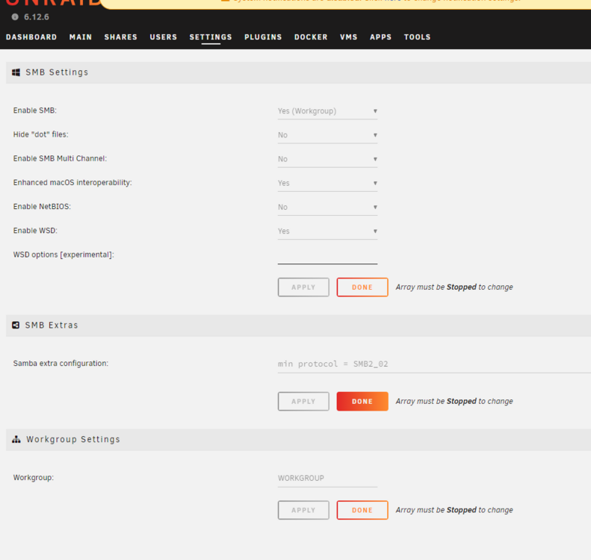This screenshot has width=591, height=560.
Task: Open the VMs tab
Action: click(x=349, y=37)
